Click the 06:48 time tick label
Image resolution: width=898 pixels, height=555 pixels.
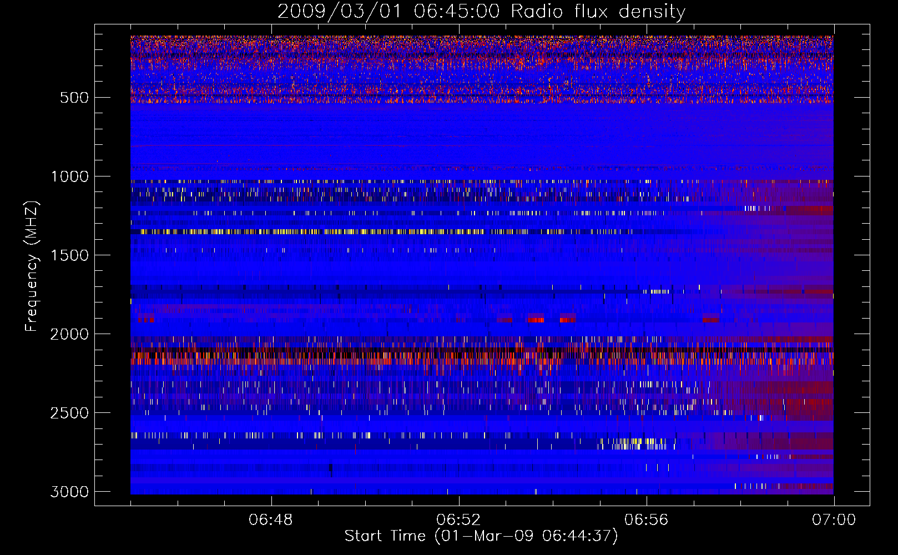pyautogui.click(x=271, y=520)
